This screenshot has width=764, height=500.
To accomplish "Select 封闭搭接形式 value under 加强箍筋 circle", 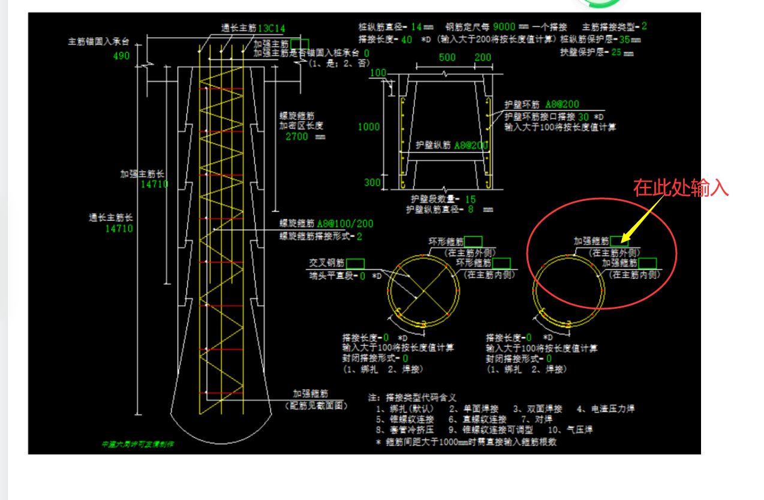I will [x=549, y=359].
